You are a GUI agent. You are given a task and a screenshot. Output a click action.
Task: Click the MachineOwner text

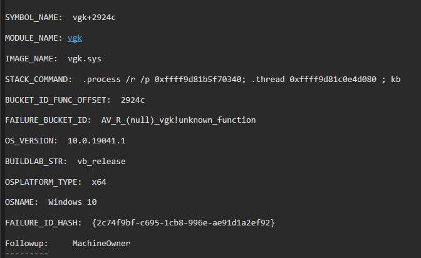click(x=101, y=243)
